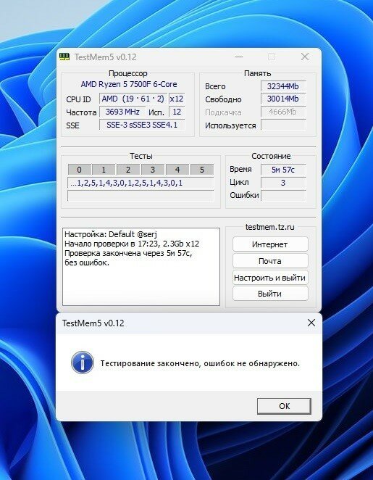Click the log text area with Настройка: Default

(x=141, y=267)
